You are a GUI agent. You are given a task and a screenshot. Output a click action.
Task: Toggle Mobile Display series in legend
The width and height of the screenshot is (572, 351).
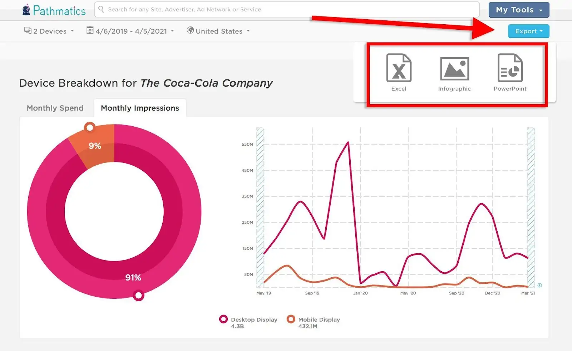click(314, 322)
